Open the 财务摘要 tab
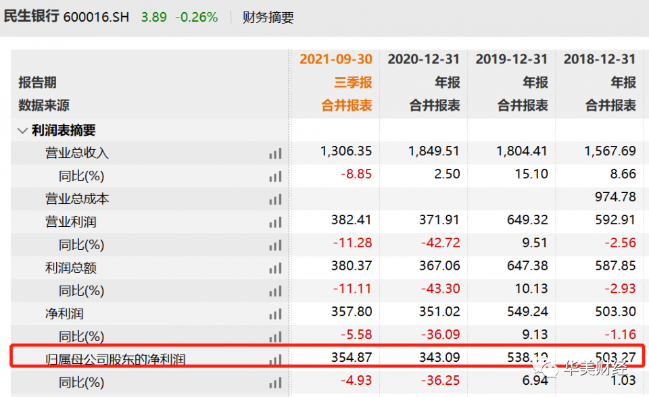649x397 pixels. coord(268,18)
